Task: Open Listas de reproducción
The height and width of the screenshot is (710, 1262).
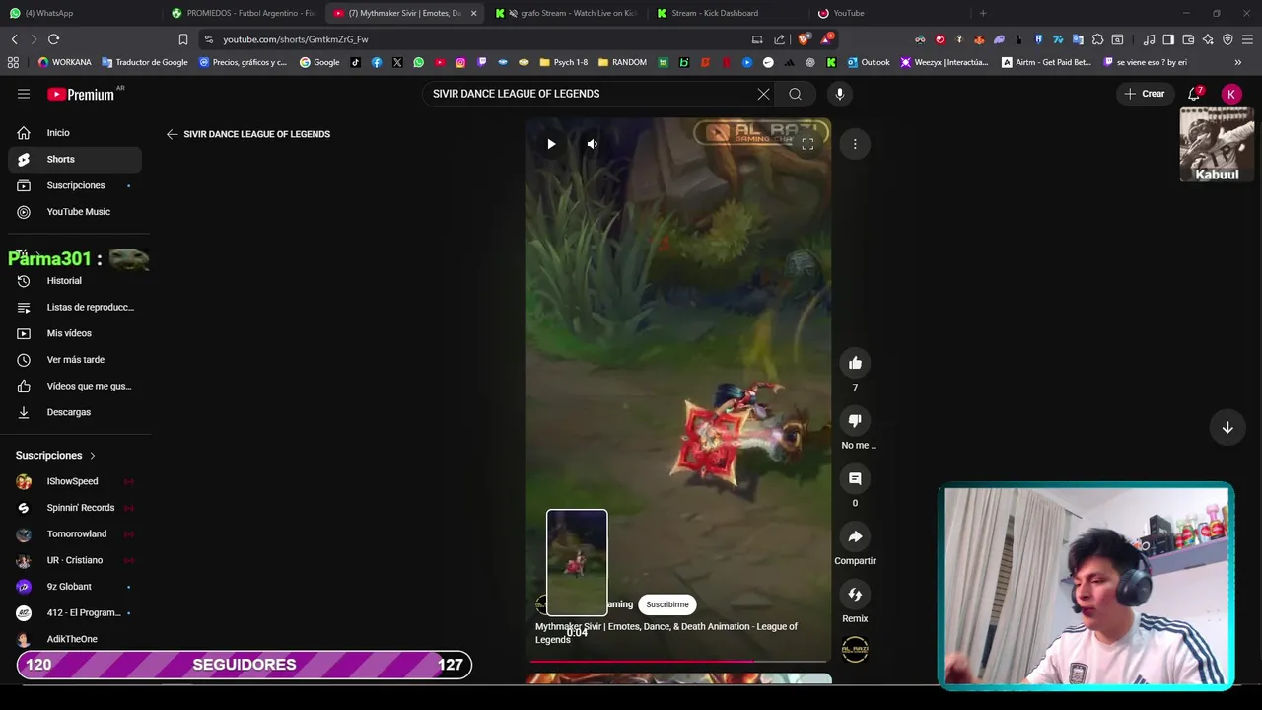Action: 75,307
